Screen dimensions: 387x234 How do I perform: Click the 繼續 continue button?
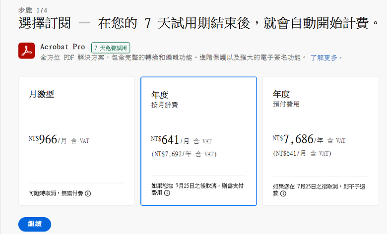[x=35, y=224]
